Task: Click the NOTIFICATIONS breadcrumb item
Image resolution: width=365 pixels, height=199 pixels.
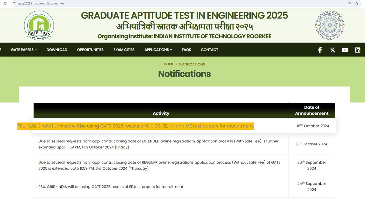Action: tap(192, 64)
